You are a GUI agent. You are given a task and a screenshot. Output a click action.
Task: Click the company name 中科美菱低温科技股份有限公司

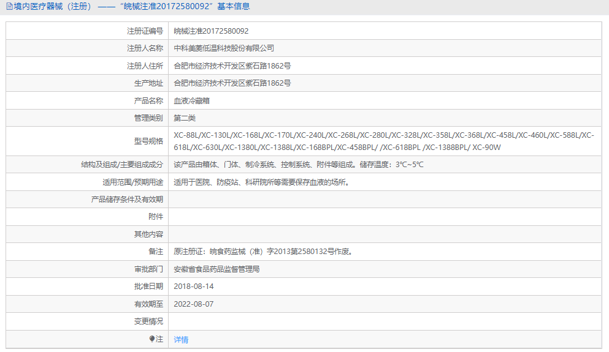(224, 48)
